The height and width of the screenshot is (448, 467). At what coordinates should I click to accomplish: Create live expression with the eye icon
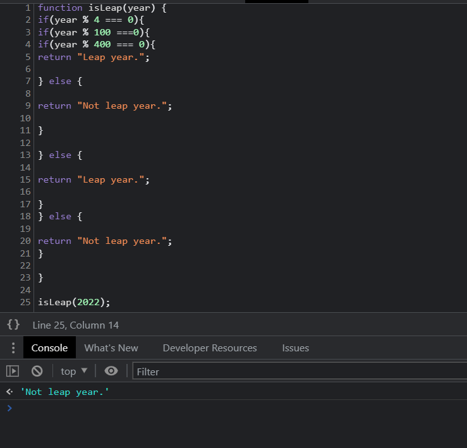point(111,371)
